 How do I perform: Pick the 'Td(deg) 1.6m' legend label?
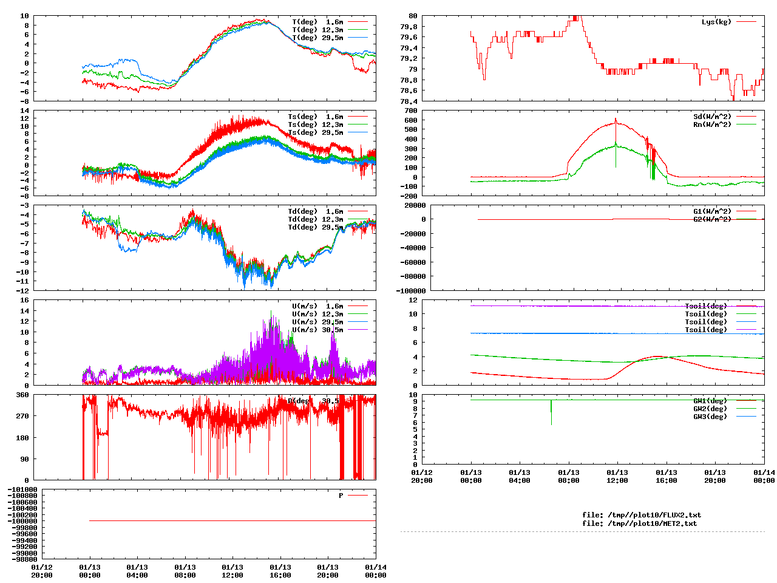pos(315,211)
